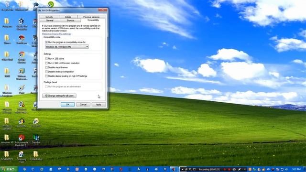Toggle 'Run this program in compatibility mode for' checkbox
306x172 pixels.
[x=46, y=42]
